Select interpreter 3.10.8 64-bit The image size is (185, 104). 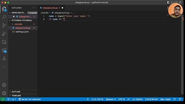pos(151,99)
